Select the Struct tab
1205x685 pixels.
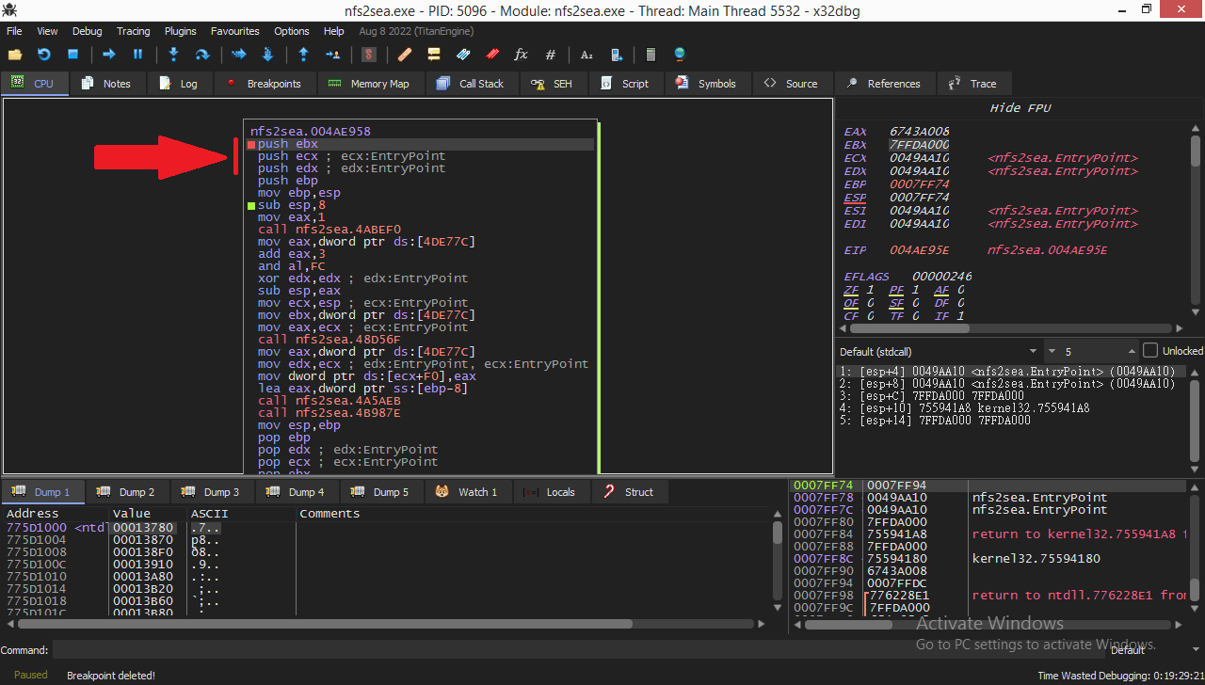tap(629, 492)
